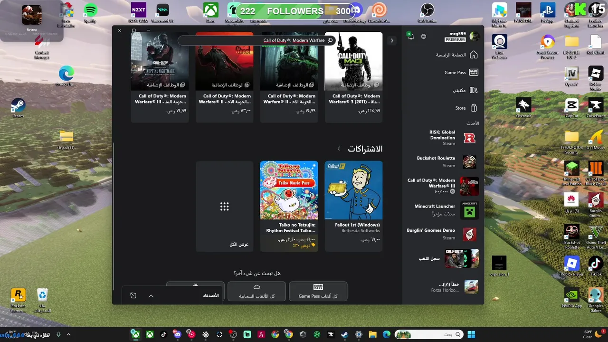This screenshot has width=608, height=342.
Task: Open the Modern Warfare III Nuptial Nightmare card
Action: [160, 77]
